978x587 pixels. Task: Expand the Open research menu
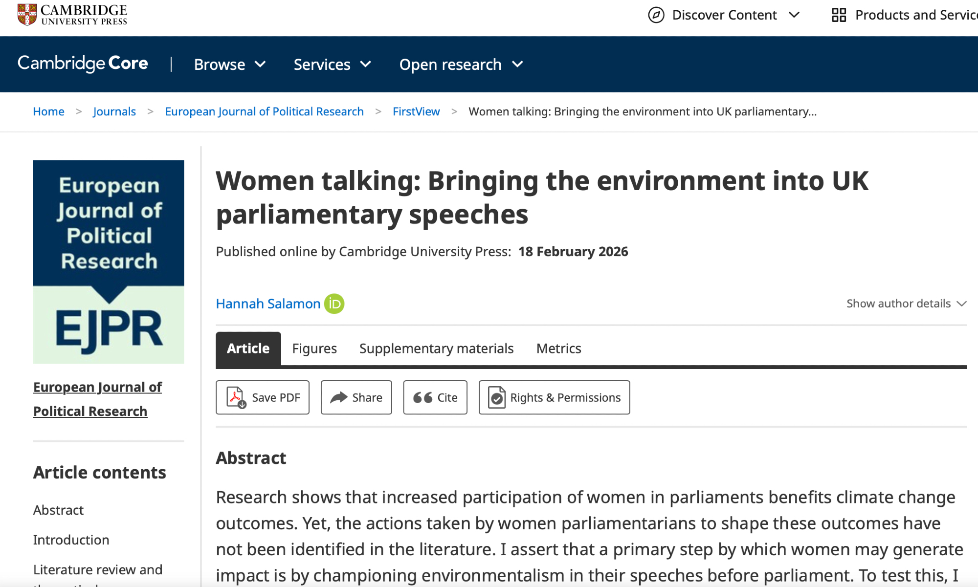[461, 65]
